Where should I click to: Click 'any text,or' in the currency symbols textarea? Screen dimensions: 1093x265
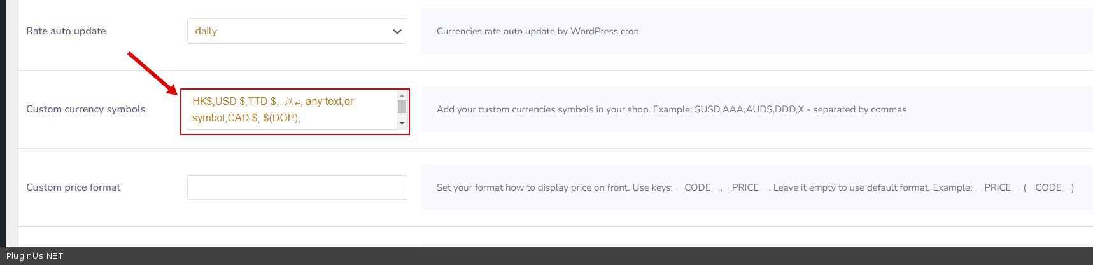[x=329, y=102]
